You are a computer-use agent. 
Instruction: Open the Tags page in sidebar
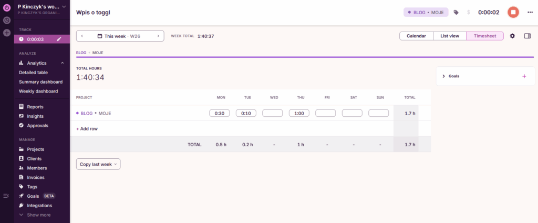click(x=32, y=187)
